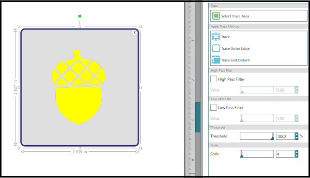Click the 2.927 in height dimension label
The height and width of the screenshot is (178, 310).
click(x=15, y=88)
